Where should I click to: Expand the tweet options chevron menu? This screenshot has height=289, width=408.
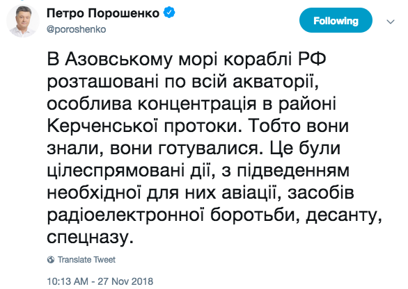tap(391, 22)
